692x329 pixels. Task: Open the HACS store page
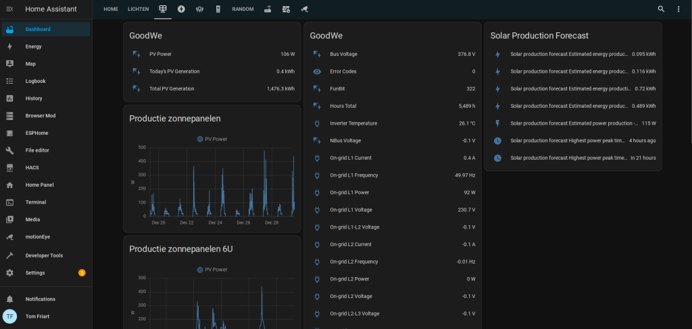click(x=33, y=167)
